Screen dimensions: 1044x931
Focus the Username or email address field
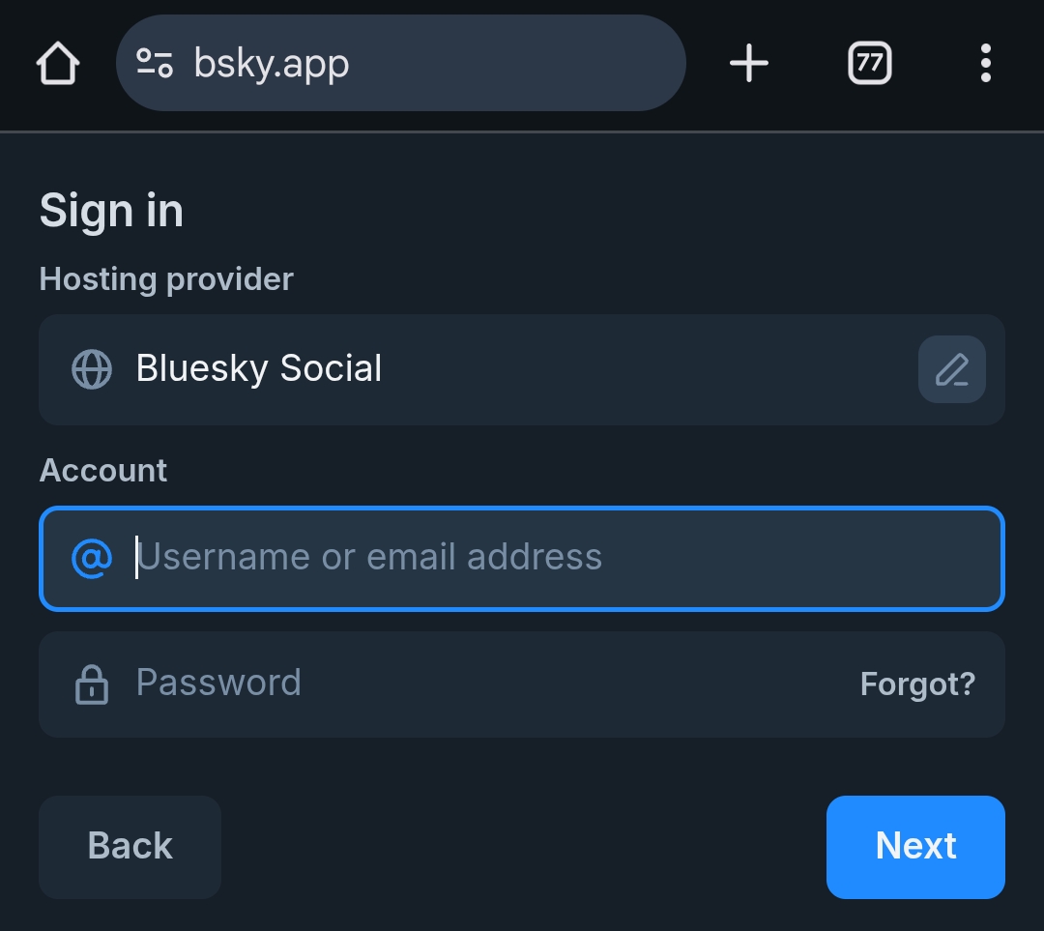pyautogui.click(x=561, y=558)
